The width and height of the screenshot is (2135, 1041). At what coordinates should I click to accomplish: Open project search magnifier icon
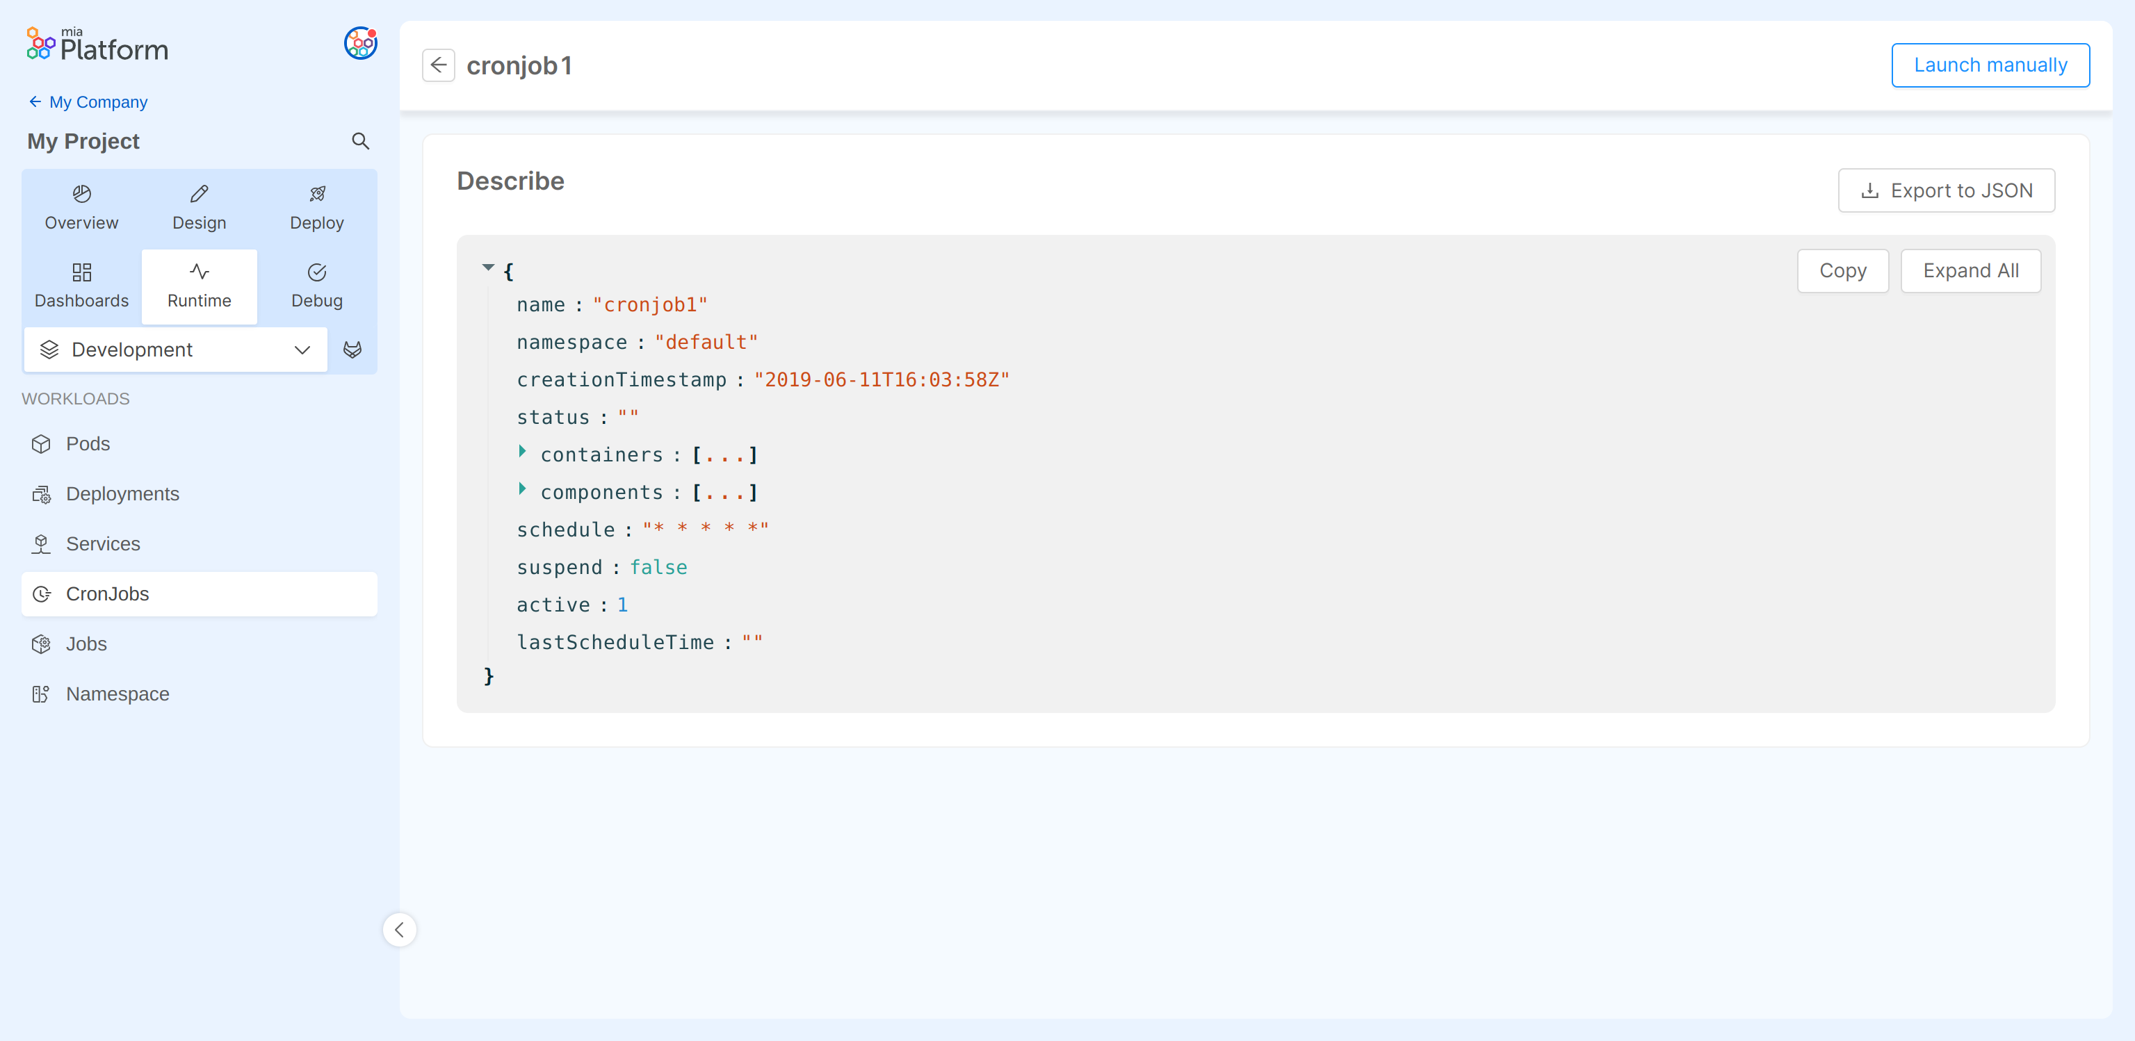pos(359,141)
